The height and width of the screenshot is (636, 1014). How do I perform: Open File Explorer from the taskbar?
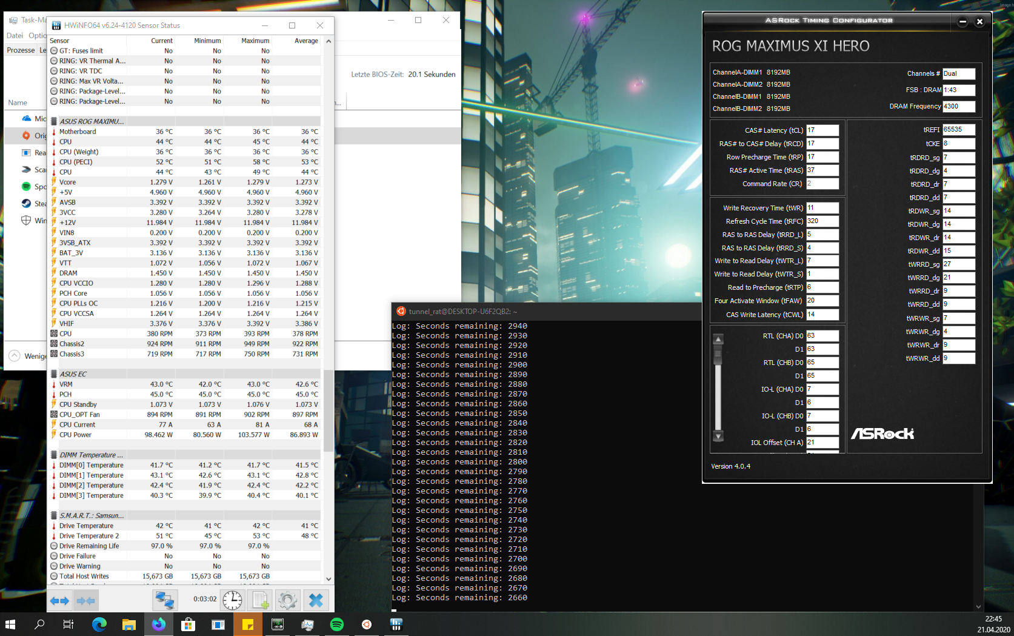pyautogui.click(x=128, y=624)
